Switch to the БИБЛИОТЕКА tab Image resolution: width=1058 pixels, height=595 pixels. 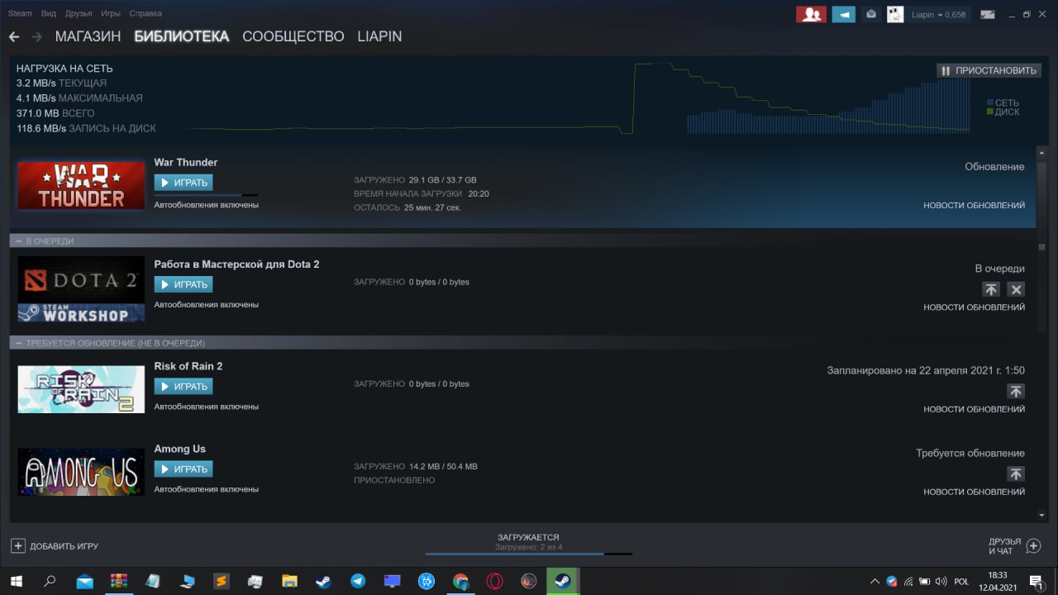coord(181,36)
